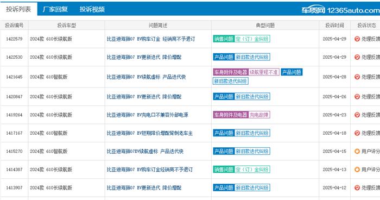Click 产品问题 tag in row 1417167

(224, 133)
